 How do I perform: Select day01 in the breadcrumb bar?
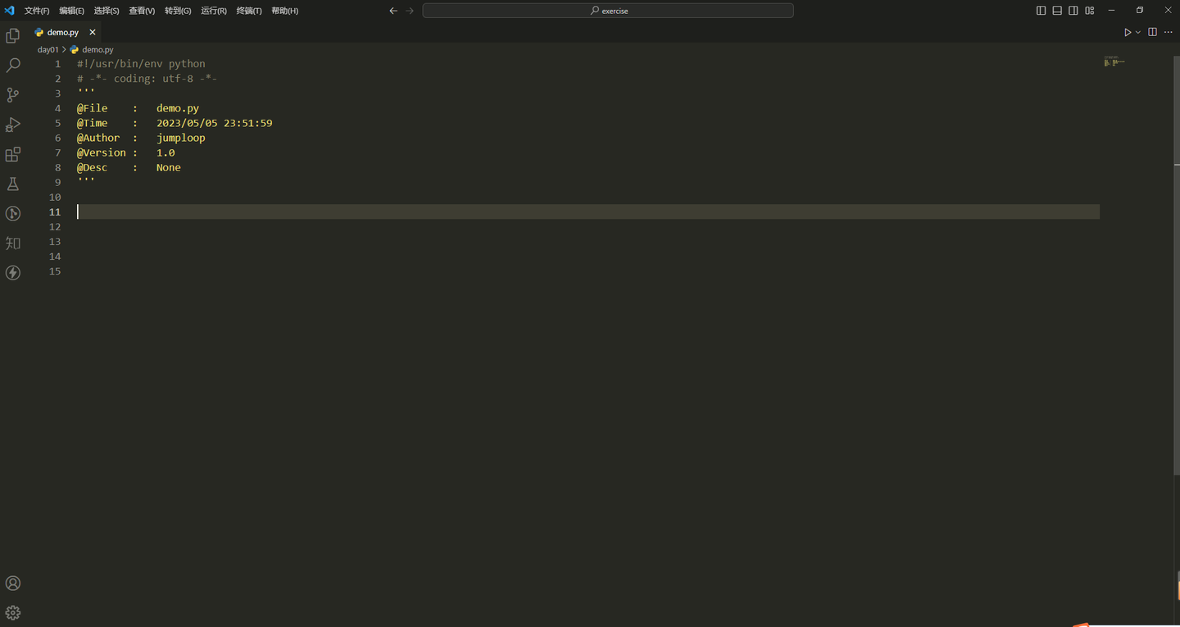[48, 49]
